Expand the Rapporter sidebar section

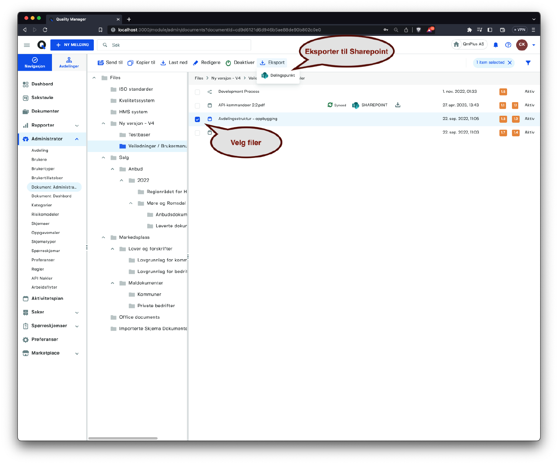click(77, 125)
